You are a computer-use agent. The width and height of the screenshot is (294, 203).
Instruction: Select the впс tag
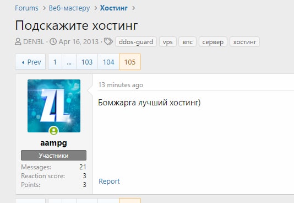point(188,42)
